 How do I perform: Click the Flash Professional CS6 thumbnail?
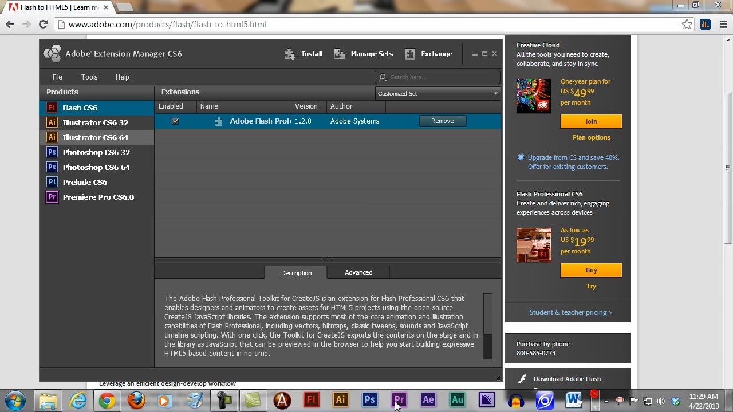pyautogui.click(x=533, y=245)
